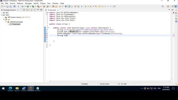Click the toolbar Search magnifier icon
The width and height of the screenshot is (178, 100).
(x=163, y=6)
